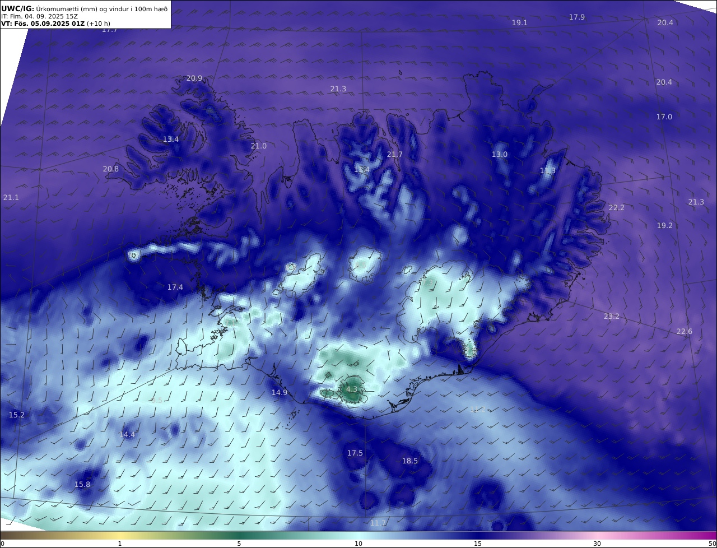Click the 22.6 value label

coord(685,332)
